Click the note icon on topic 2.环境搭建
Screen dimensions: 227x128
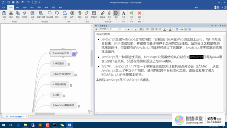point(69,64)
